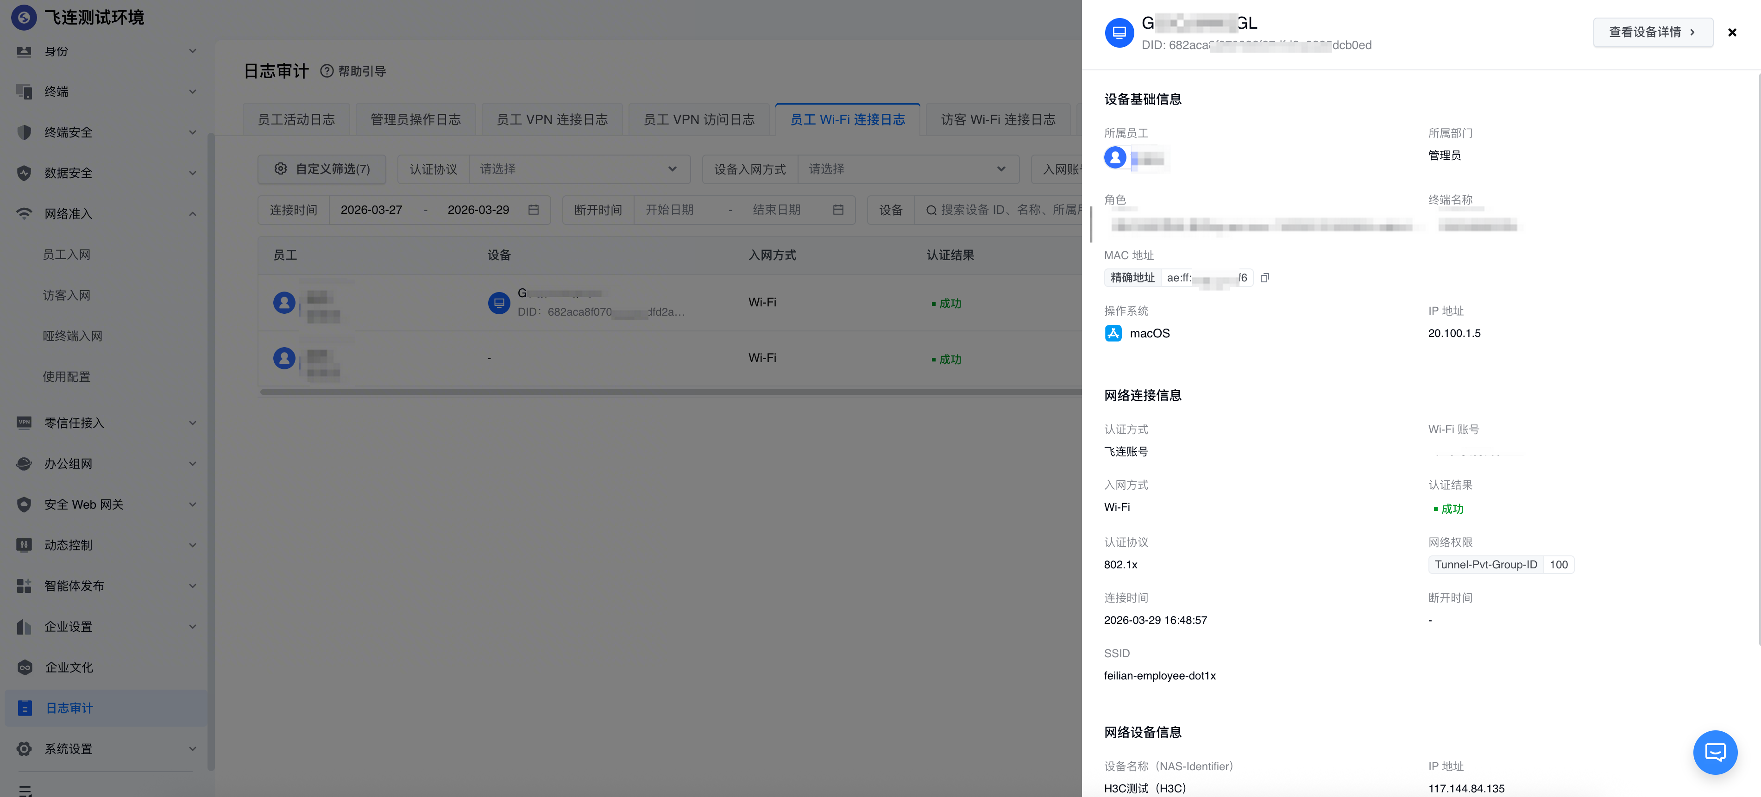Click the 动态控制 sidebar icon
Image resolution: width=1761 pixels, height=797 pixels.
tap(24, 545)
